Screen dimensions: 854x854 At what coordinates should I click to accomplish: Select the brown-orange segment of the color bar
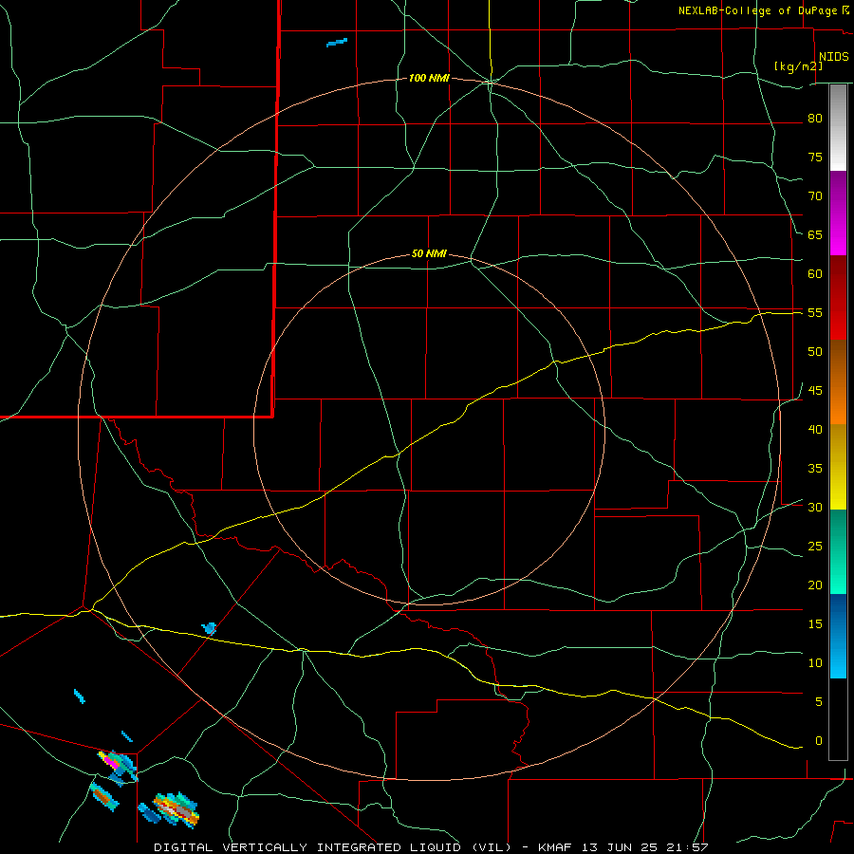[838, 382]
